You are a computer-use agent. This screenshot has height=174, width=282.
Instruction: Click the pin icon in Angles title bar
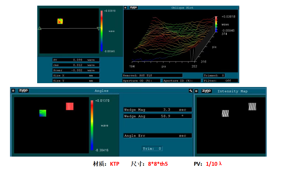pyautogui.click(x=191, y=91)
